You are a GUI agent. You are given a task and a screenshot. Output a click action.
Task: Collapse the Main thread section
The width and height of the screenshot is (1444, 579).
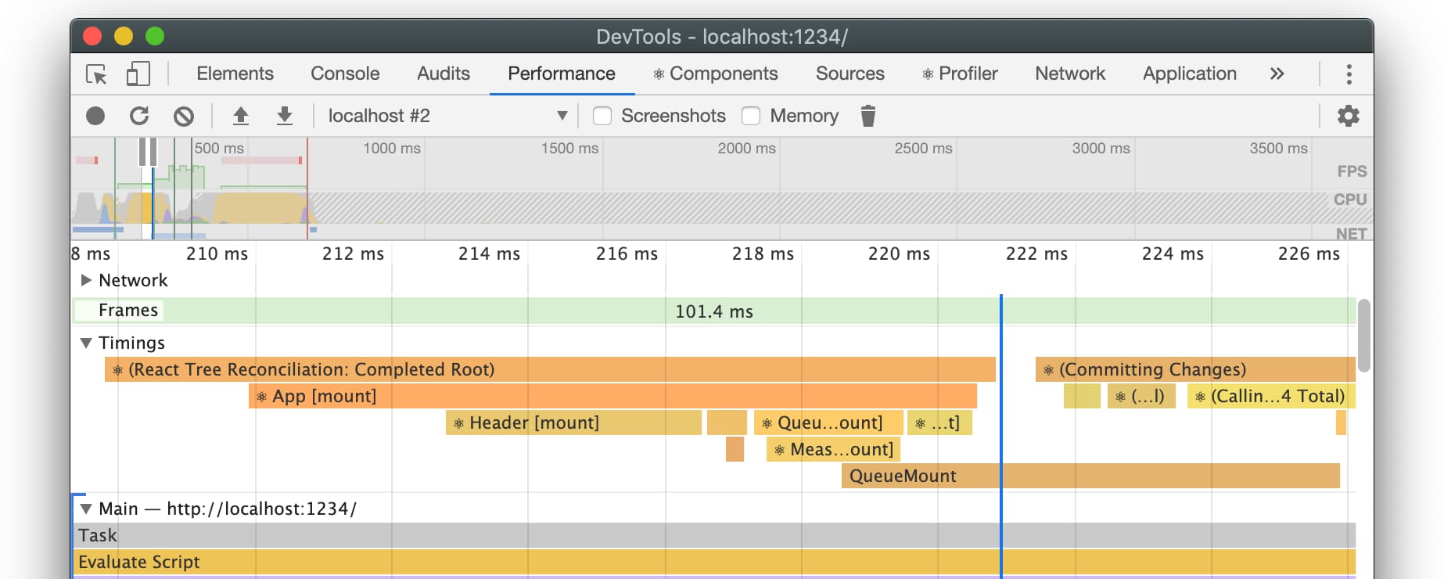[86, 509]
